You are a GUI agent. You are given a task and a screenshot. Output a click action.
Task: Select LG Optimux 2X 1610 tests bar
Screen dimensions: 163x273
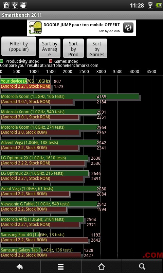click(44, 158)
